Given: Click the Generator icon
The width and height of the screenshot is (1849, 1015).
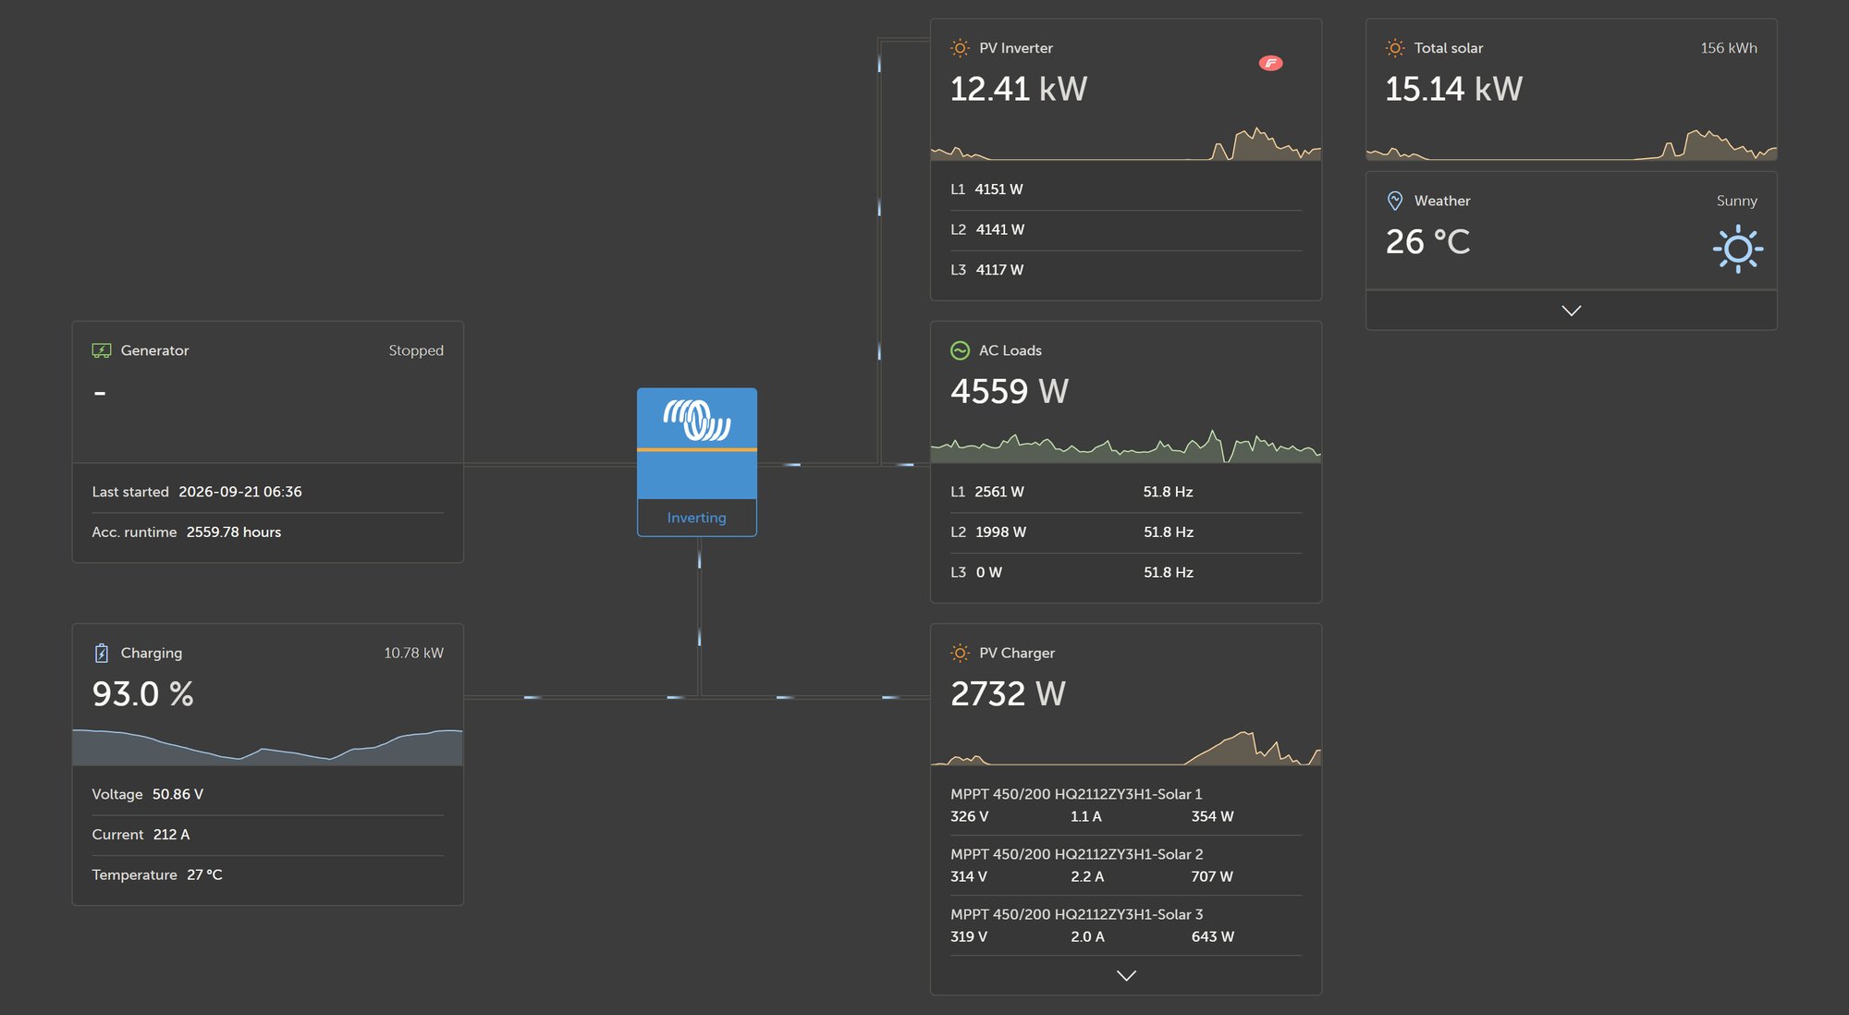Looking at the screenshot, I should point(102,350).
